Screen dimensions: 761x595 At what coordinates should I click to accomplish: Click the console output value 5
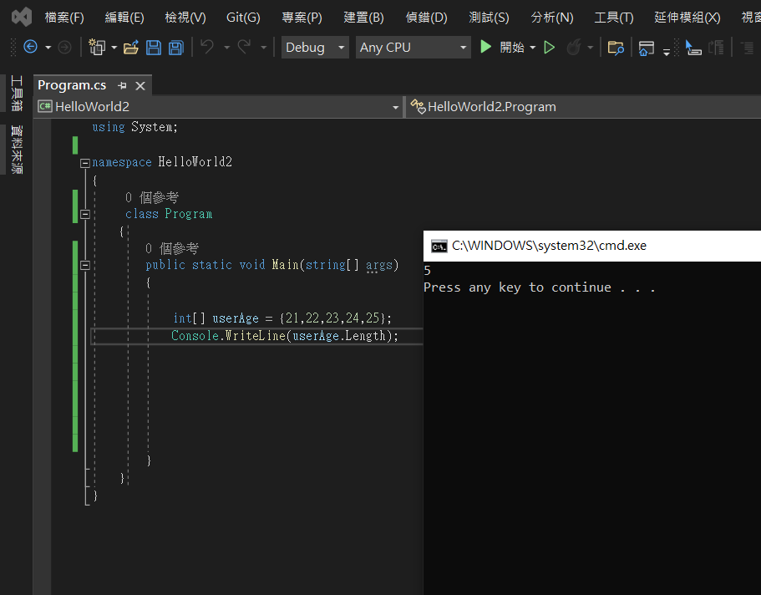click(x=427, y=271)
